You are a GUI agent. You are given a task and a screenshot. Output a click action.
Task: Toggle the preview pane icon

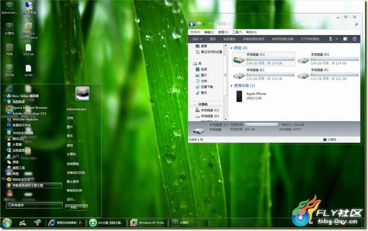(345, 39)
